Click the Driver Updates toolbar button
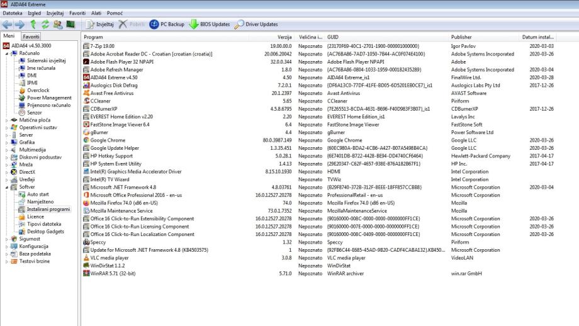 (x=256, y=25)
